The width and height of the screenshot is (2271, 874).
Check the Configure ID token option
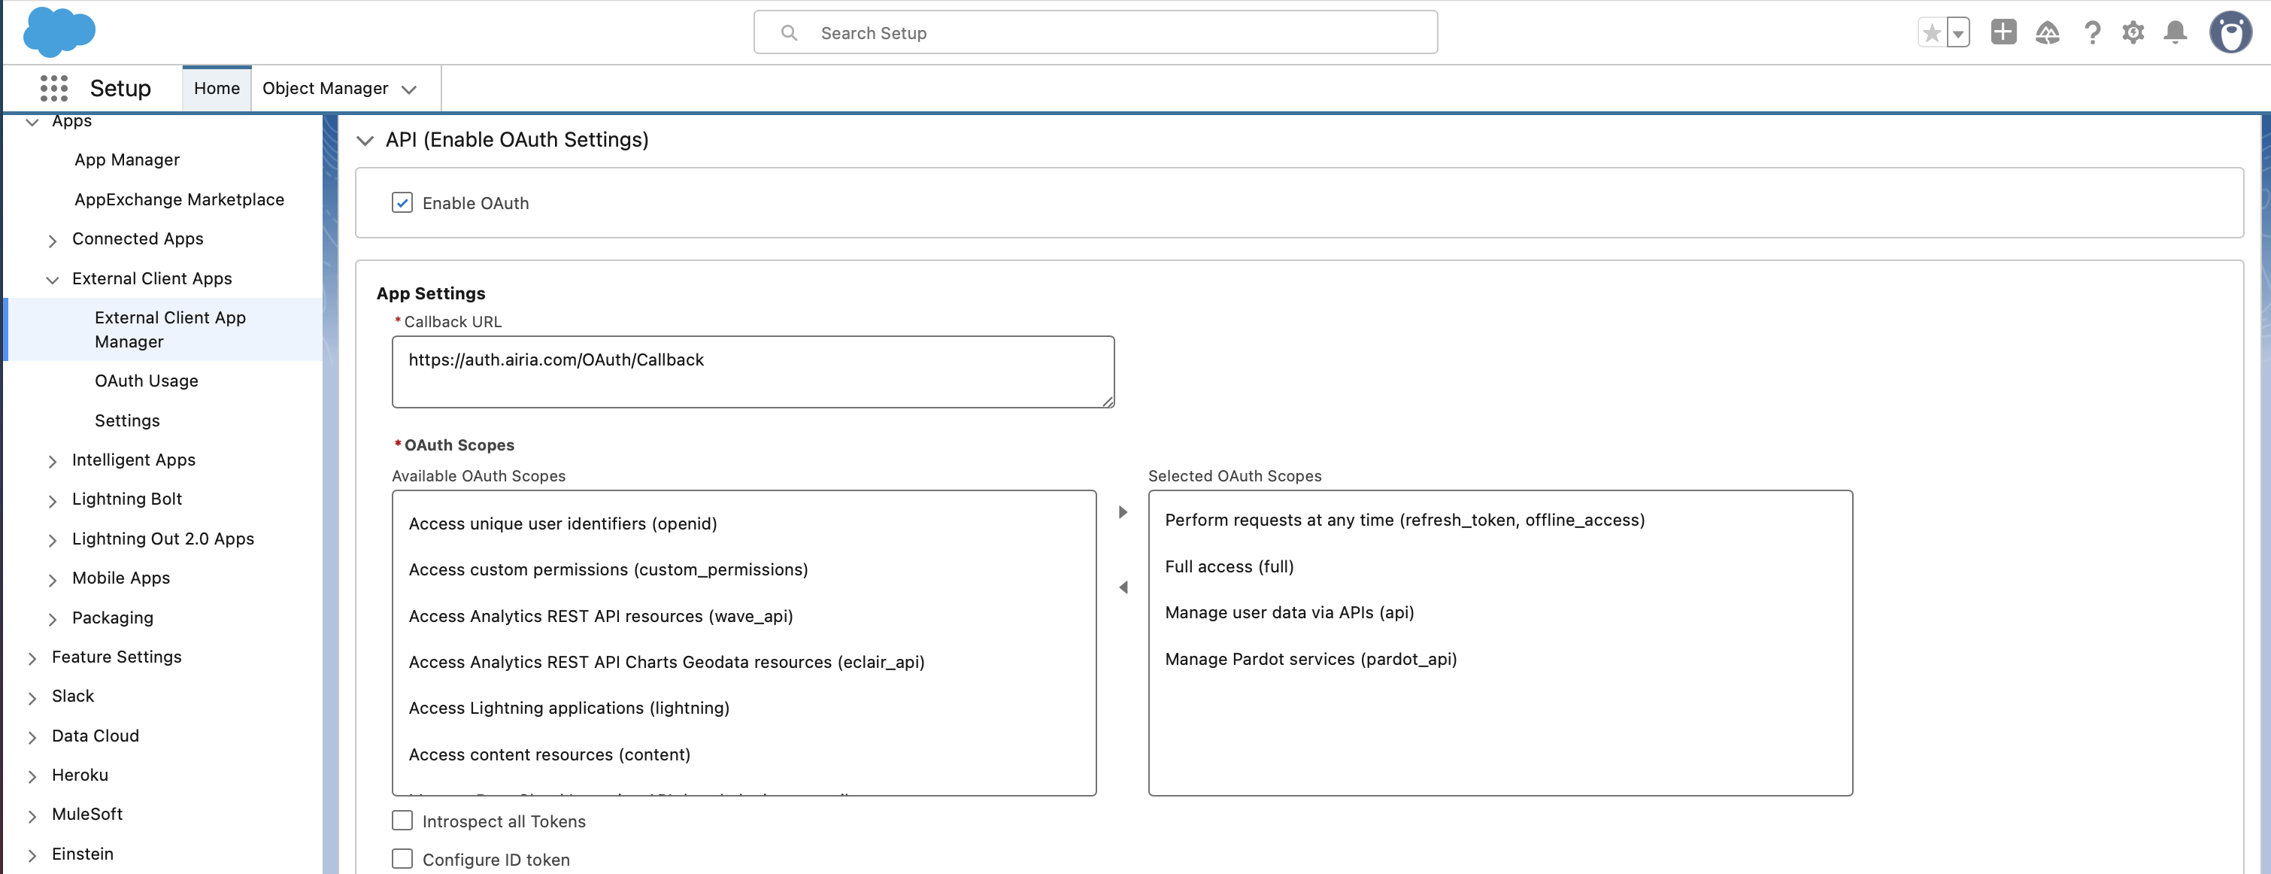402,858
